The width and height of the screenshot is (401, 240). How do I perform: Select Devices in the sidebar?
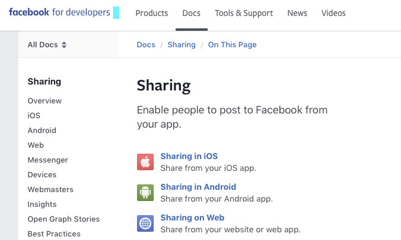[x=42, y=174]
